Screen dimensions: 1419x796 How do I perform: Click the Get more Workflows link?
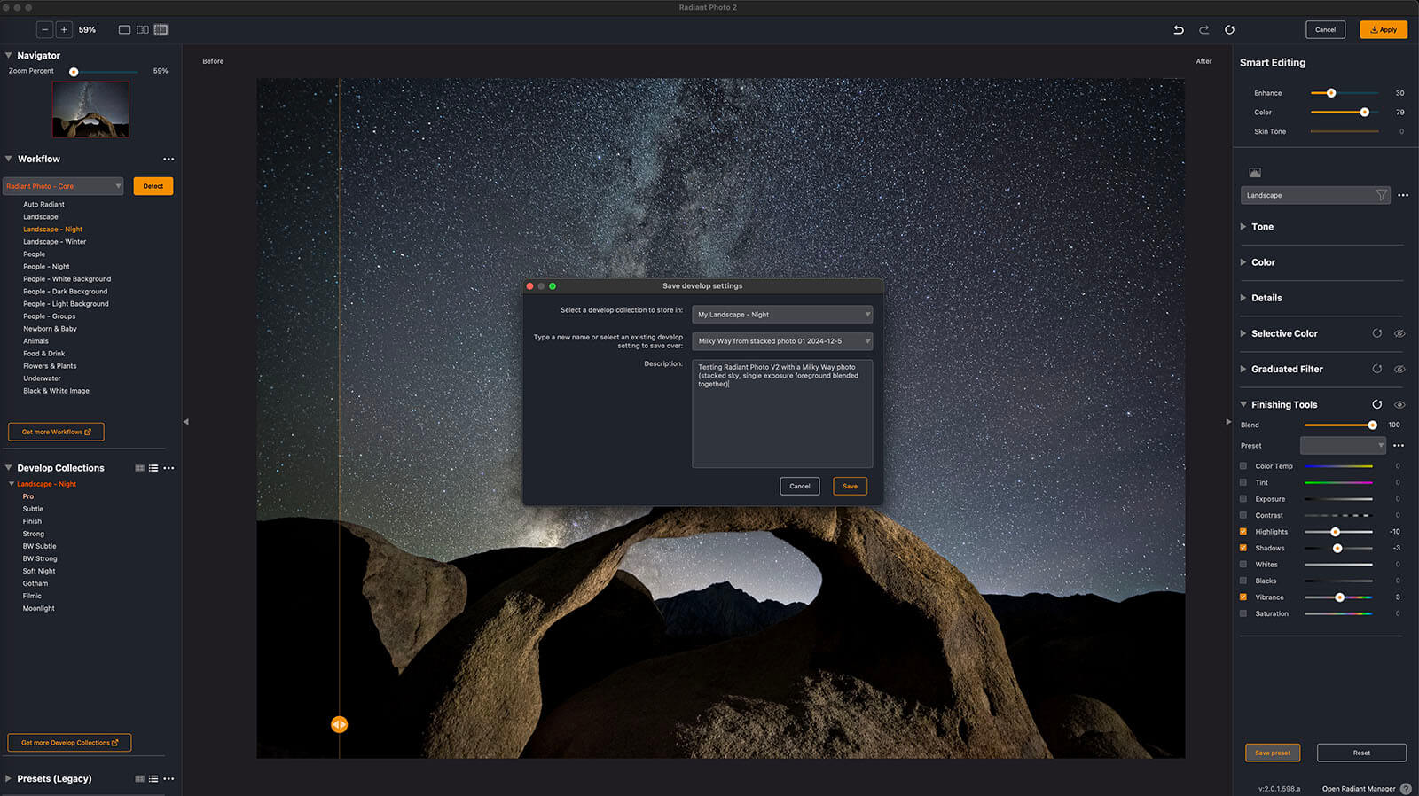[x=56, y=432]
